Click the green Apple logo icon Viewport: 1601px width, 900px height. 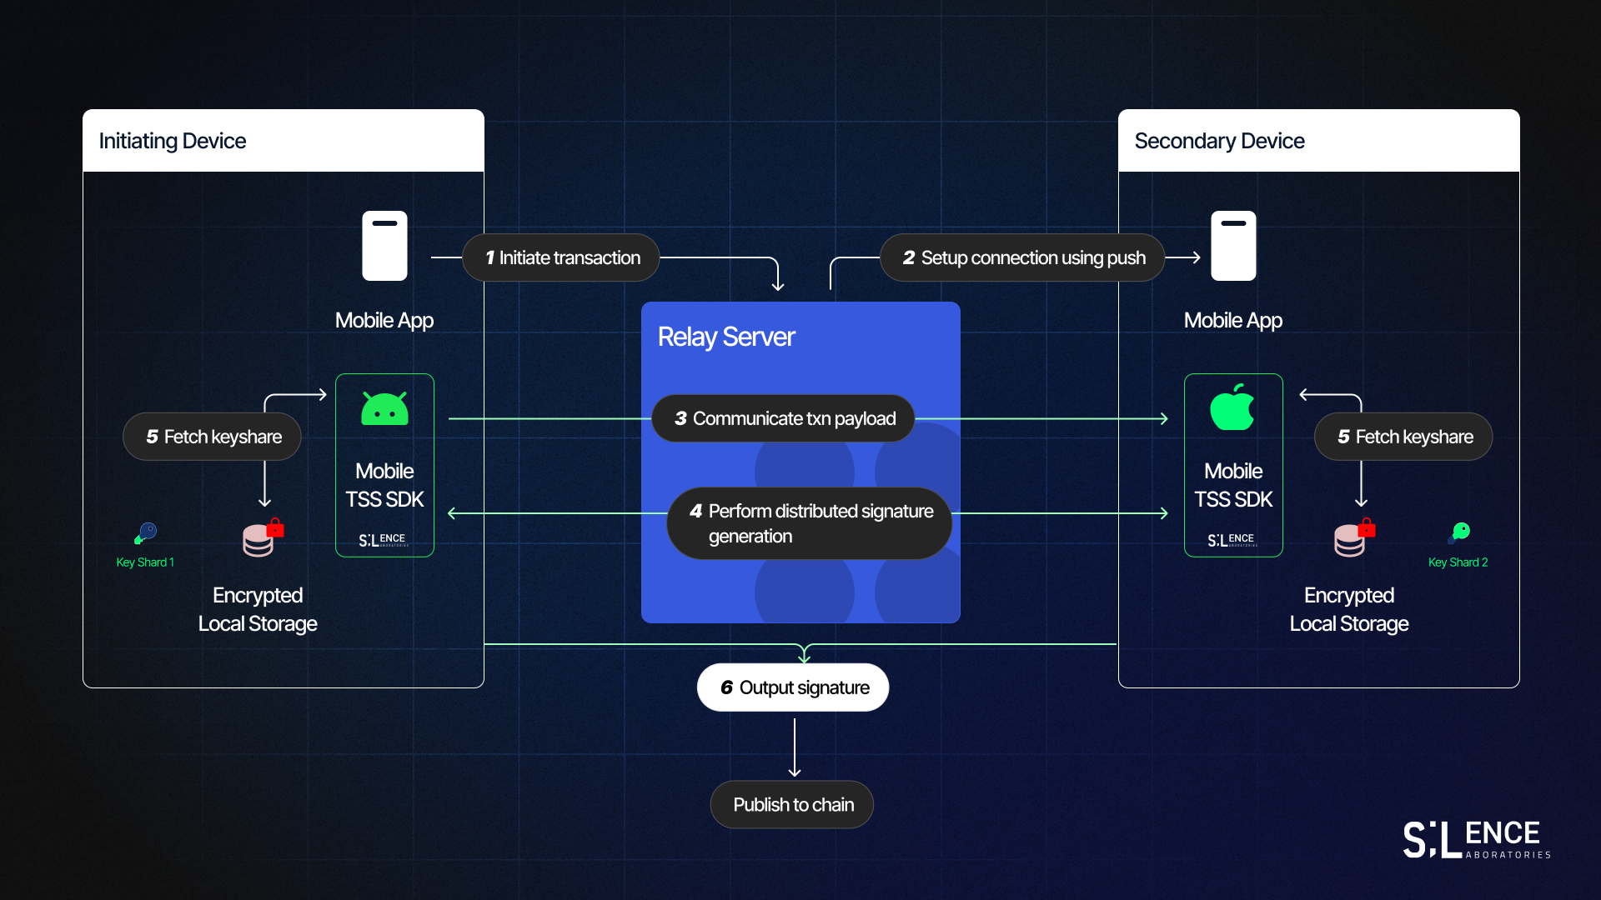(1232, 407)
